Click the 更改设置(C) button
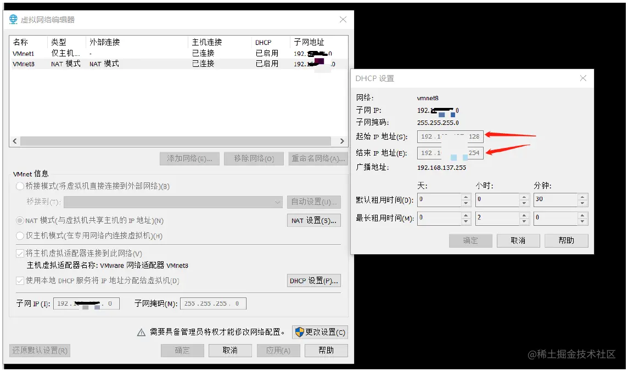The image size is (628, 372). coord(320,332)
